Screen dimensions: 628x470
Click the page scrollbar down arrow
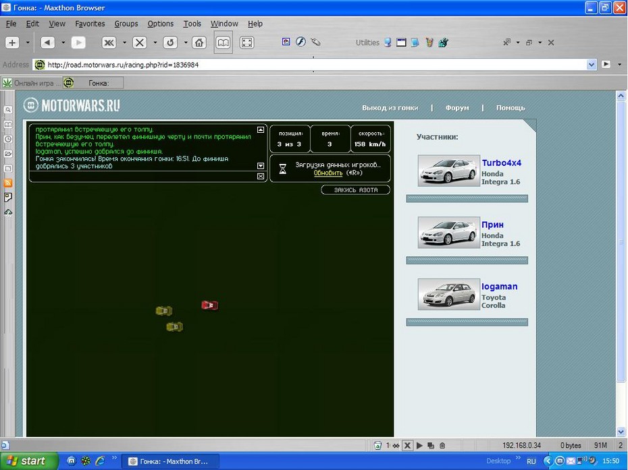pos(621,432)
